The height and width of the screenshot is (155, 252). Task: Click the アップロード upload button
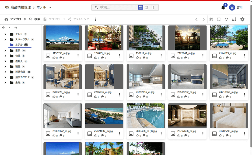coord(15,19)
